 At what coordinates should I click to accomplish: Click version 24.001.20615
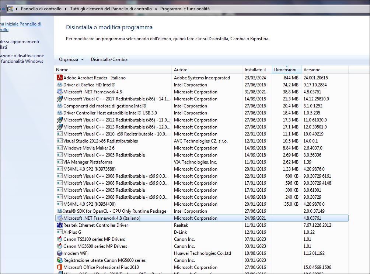315,78
